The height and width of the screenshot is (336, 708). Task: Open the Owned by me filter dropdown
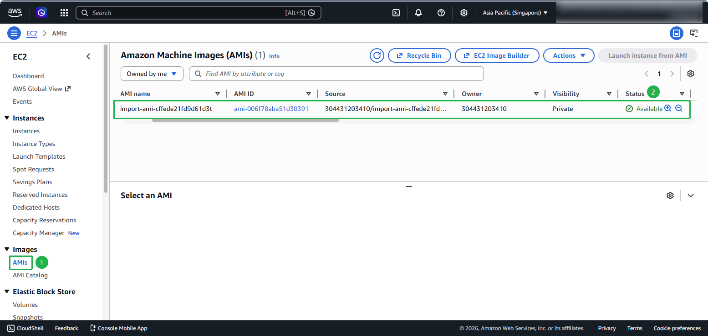point(152,74)
